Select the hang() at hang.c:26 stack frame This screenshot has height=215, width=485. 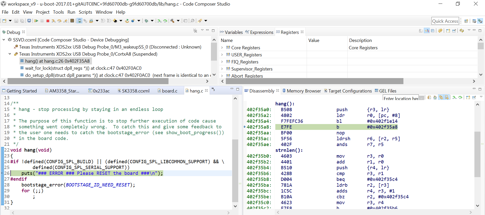pyautogui.click(x=55, y=61)
